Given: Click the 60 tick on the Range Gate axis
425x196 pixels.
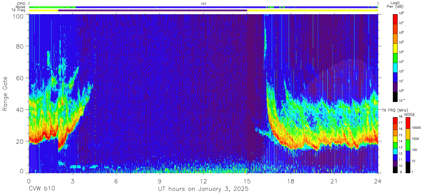Looking at the screenshot, I should click(20, 78).
